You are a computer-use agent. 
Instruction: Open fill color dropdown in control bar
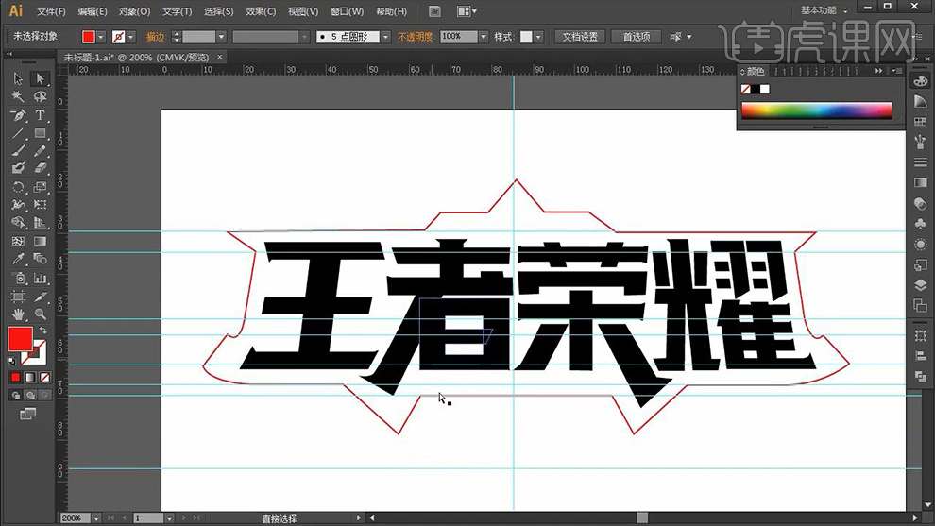[x=101, y=37]
